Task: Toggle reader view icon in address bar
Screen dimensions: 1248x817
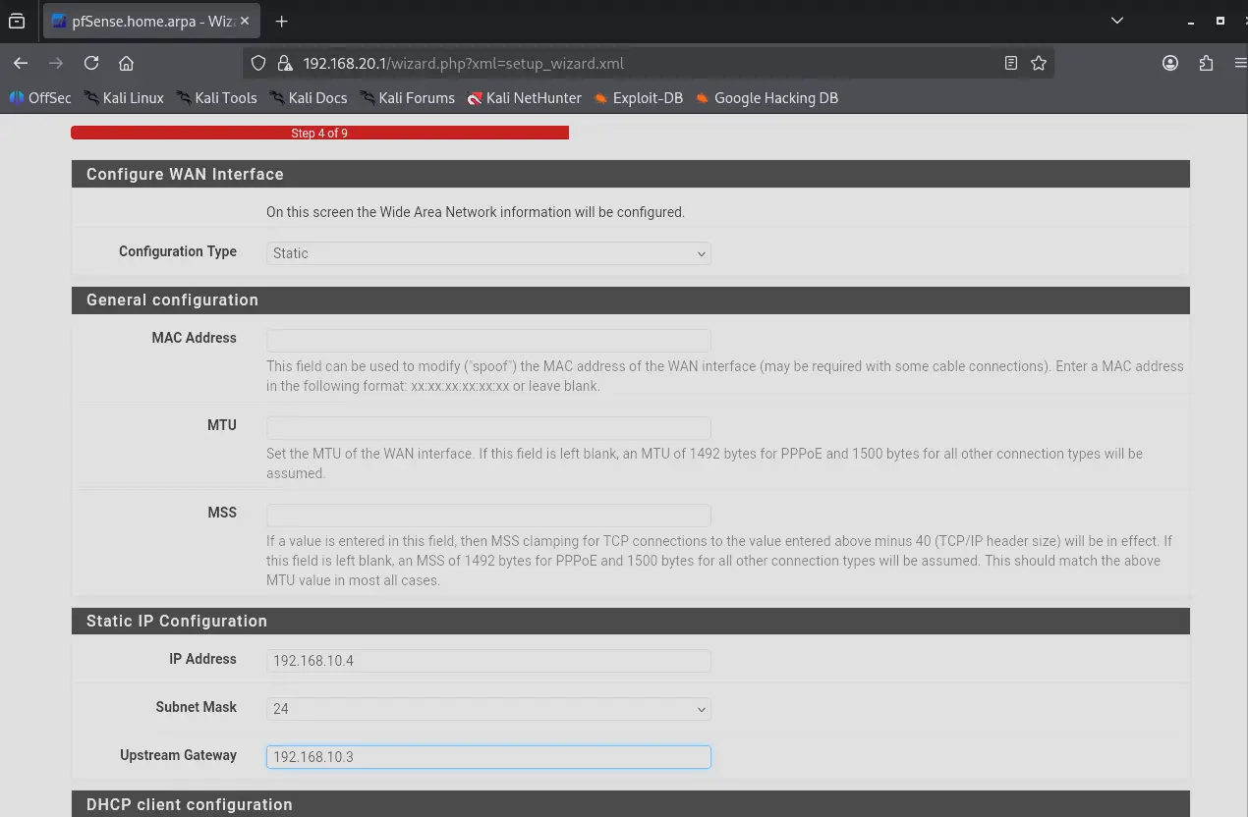Action: pyautogui.click(x=1011, y=63)
